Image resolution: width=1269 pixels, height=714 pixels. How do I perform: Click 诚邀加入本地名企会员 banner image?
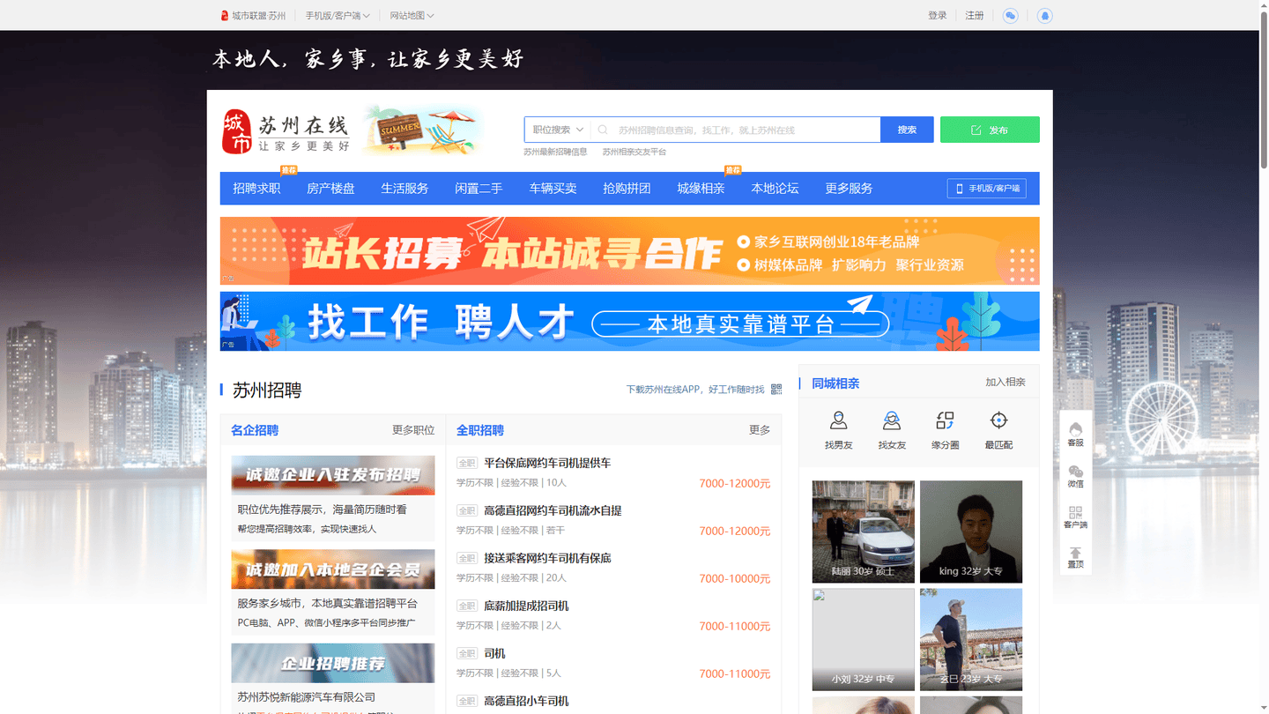pyautogui.click(x=333, y=569)
